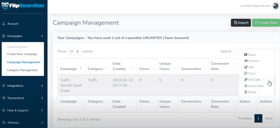Click the FlipGuardian logo icon

pyautogui.click(x=6, y=6)
